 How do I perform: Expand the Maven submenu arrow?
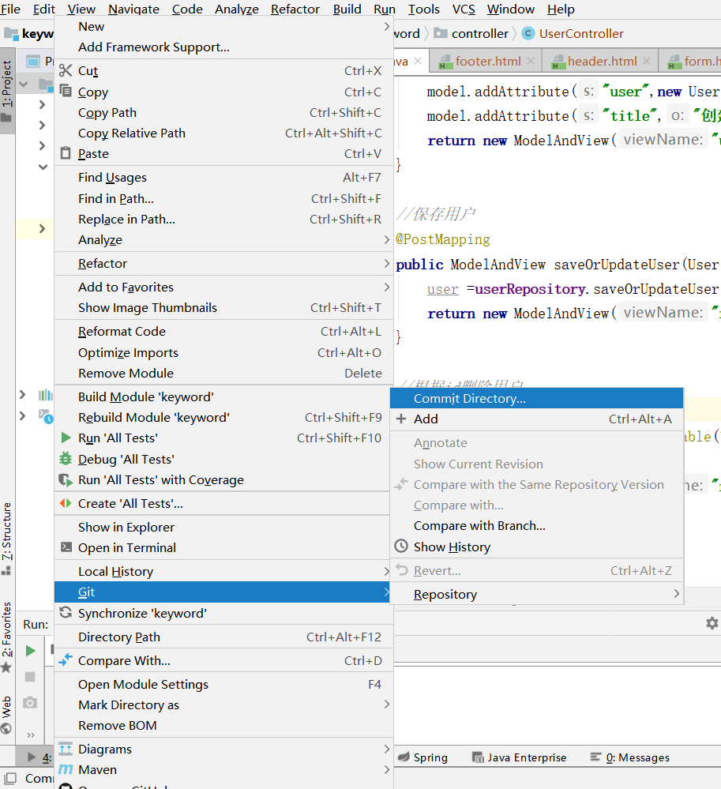[x=386, y=769]
